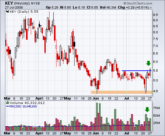Click the orange support zone near 4.5
Image resolution: width=165 pixels, height=136 pixels.
pos(122,92)
